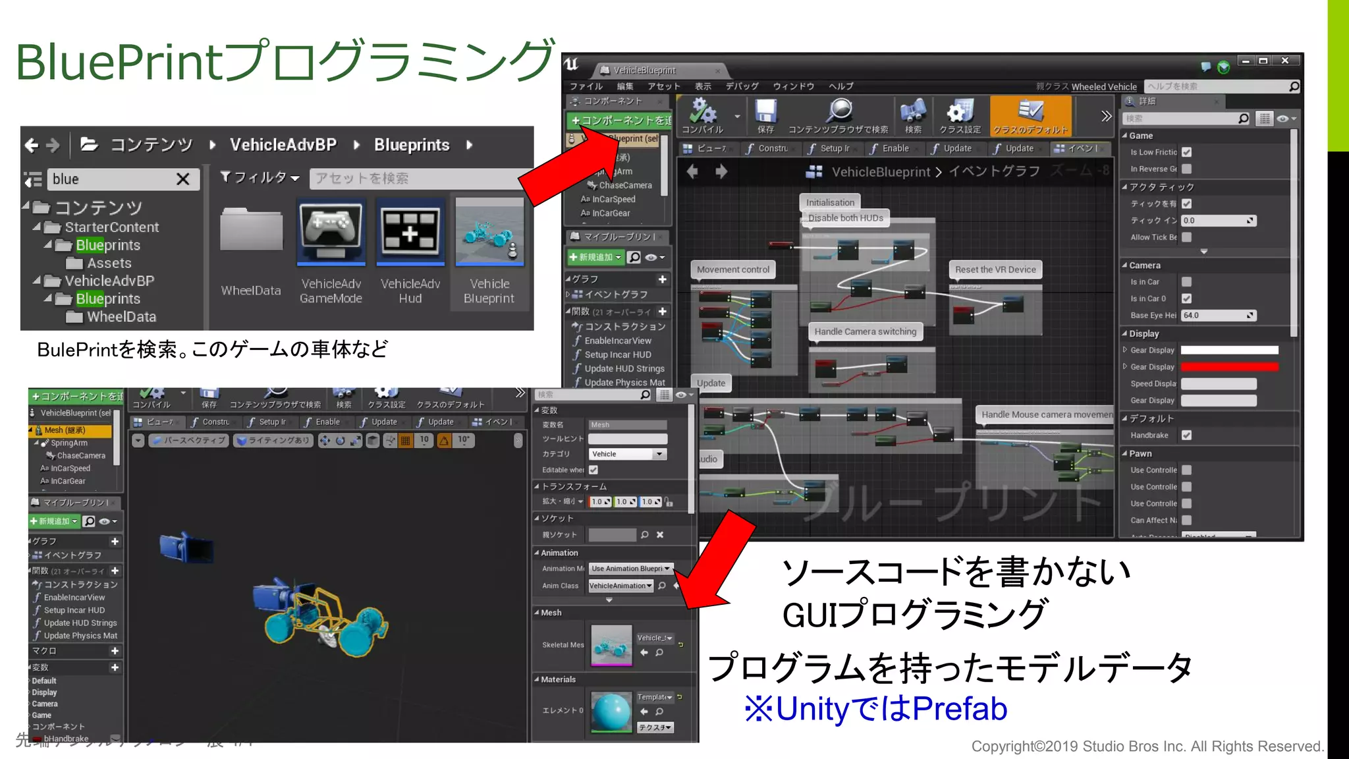Click content browser back arrow
The height and width of the screenshot is (759, 1349).
pyautogui.click(x=32, y=145)
